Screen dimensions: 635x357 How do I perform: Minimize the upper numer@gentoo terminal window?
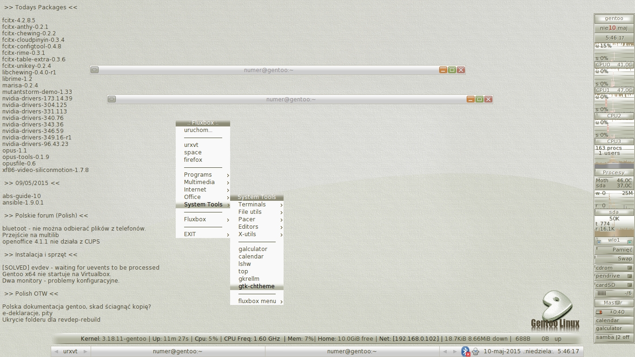pyautogui.click(x=443, y=70)
